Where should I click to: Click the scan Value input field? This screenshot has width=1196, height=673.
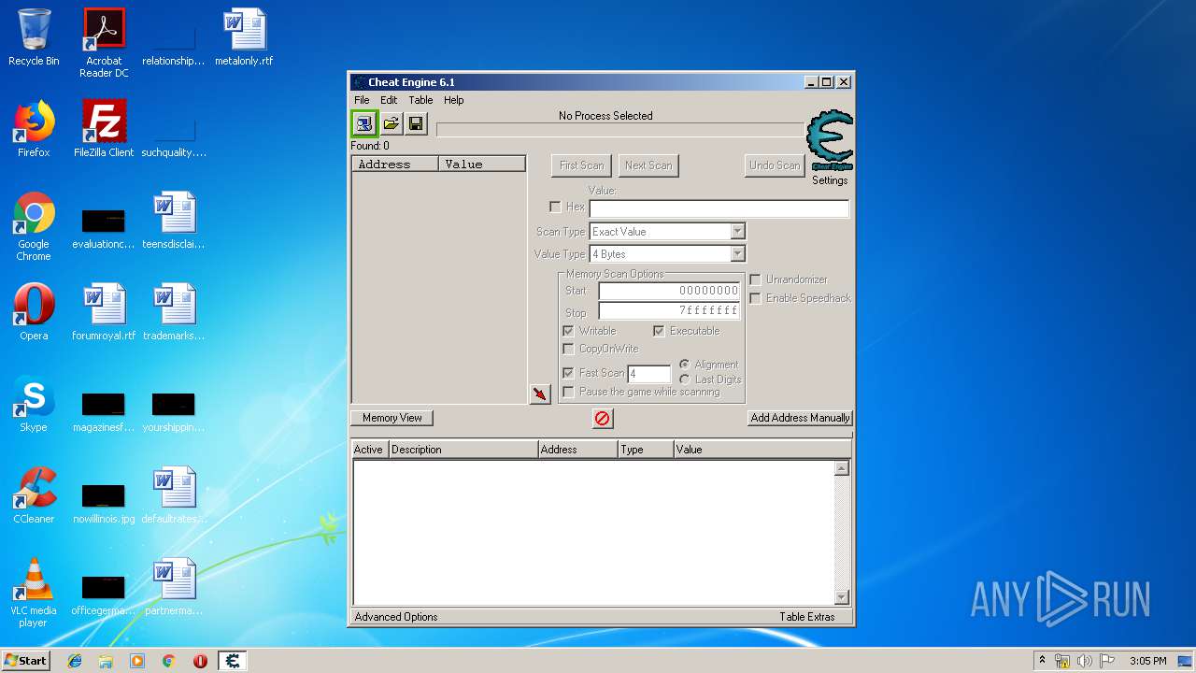[719, 209]
